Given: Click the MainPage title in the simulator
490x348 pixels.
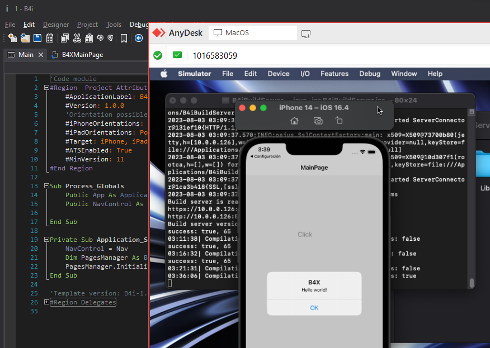Looking at the screenshot, I should [314, 168].
